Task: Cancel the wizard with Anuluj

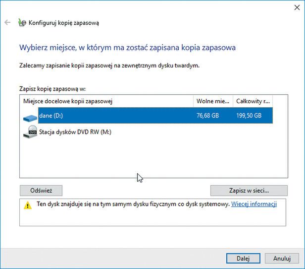Action: point(282,258)
